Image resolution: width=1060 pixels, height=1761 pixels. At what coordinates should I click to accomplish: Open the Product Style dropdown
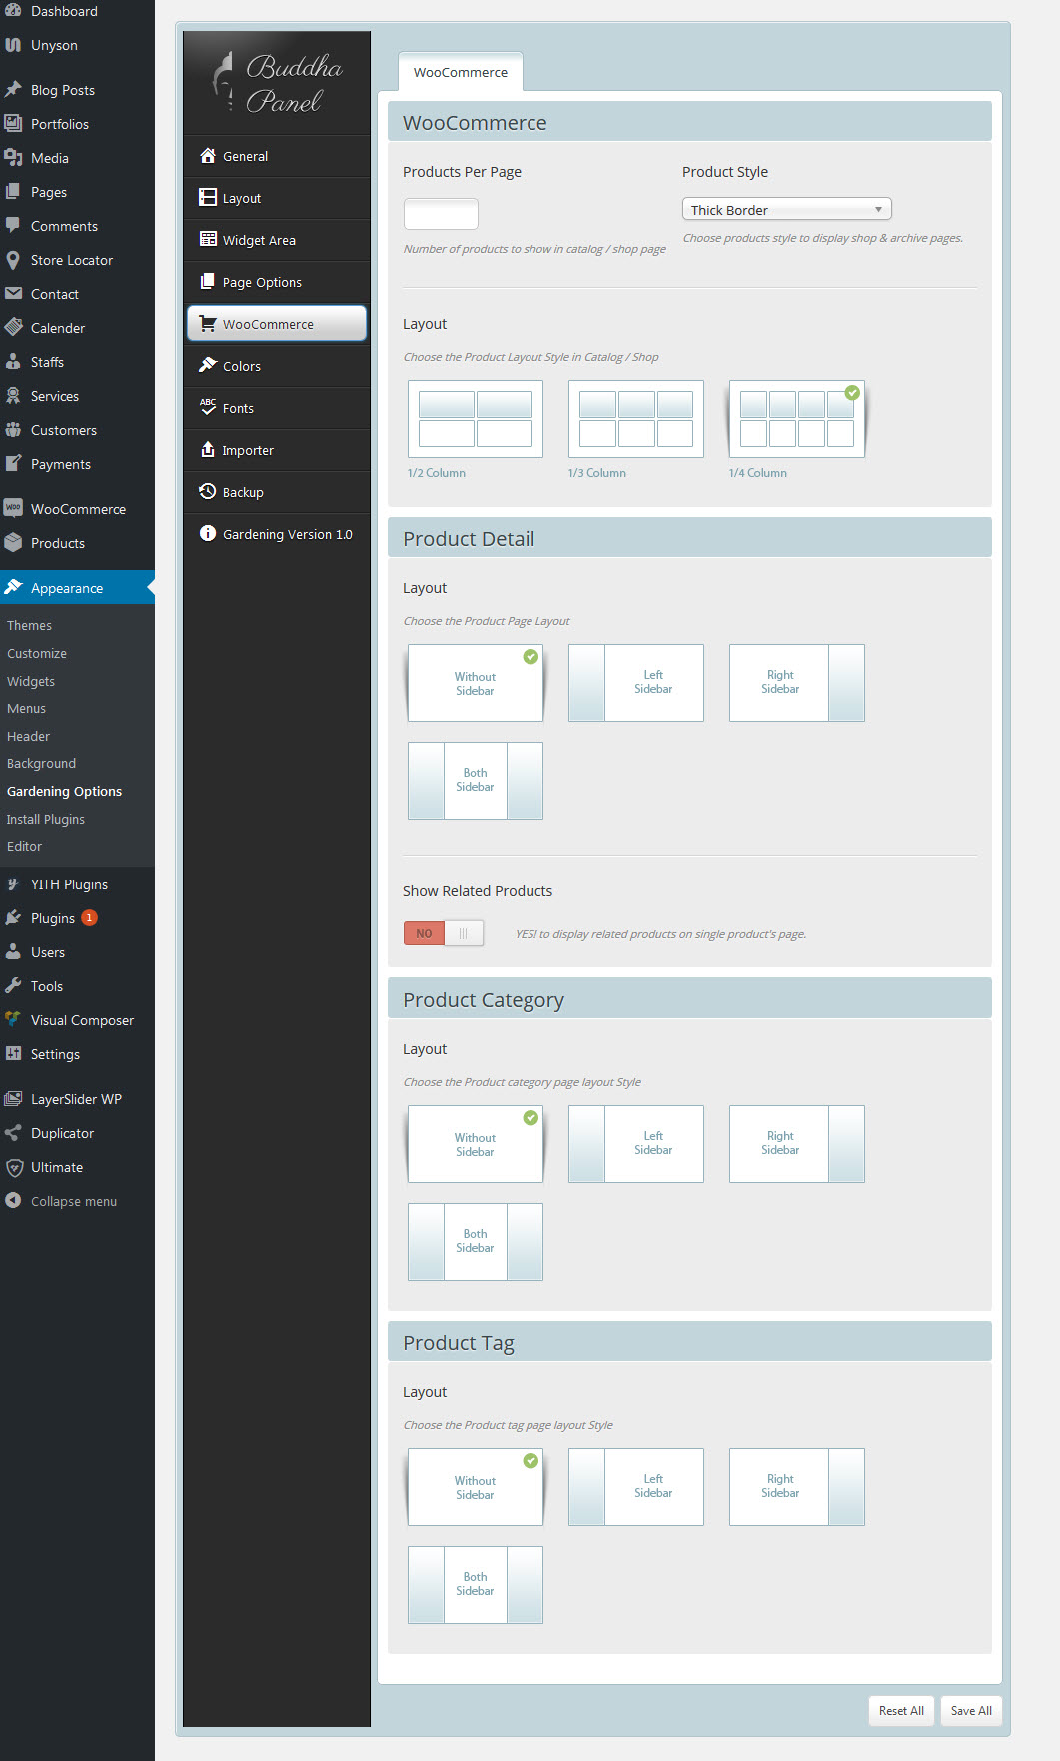pyautogui.click(x=786, y=209)
